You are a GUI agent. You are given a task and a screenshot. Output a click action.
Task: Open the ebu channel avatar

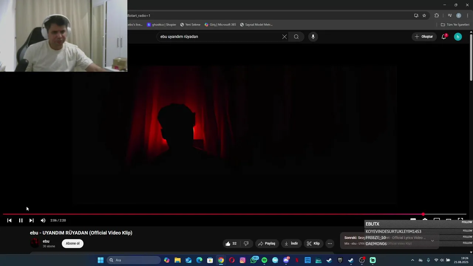(35, 243)
